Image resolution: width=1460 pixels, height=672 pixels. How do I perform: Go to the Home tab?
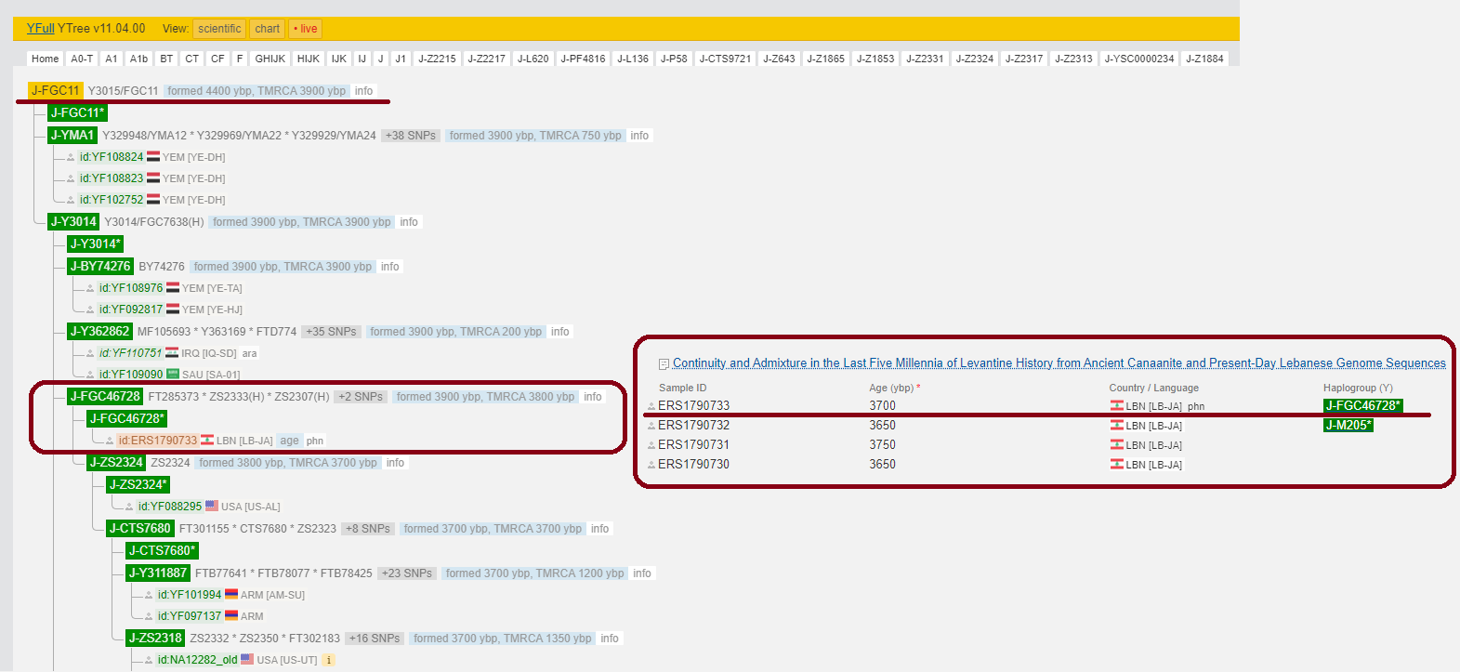click(45, 59)
